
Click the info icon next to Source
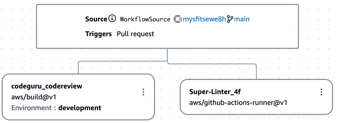[112, 19]
